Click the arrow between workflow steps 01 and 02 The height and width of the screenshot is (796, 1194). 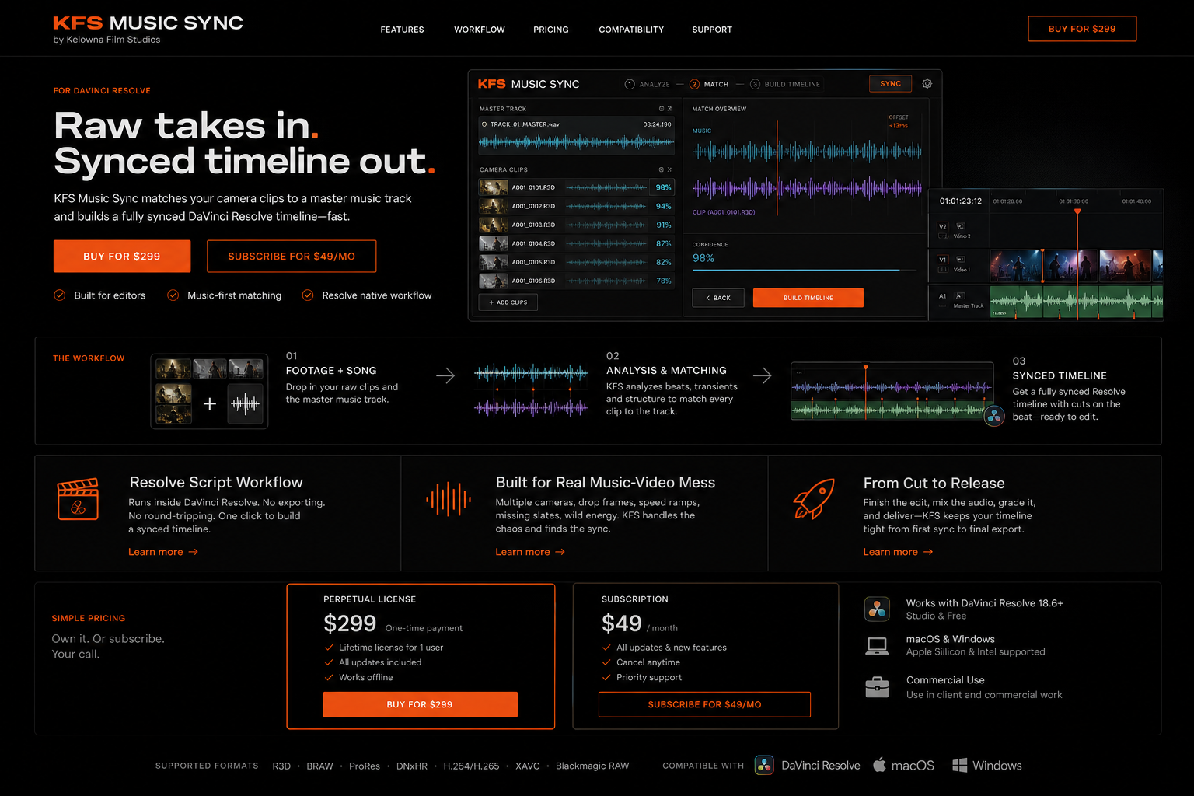[445, 376]
